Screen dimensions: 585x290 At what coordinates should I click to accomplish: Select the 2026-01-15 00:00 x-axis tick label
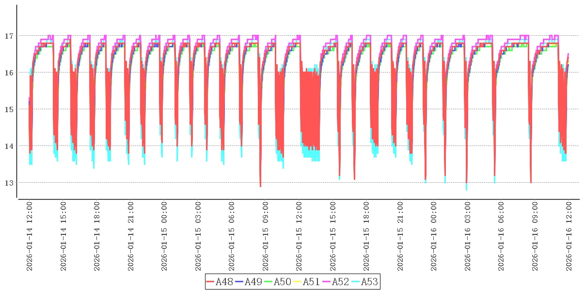click(164, 236)
